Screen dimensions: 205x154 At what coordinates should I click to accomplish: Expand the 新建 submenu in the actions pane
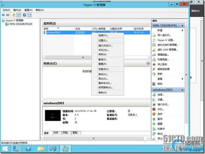(182, 30)
